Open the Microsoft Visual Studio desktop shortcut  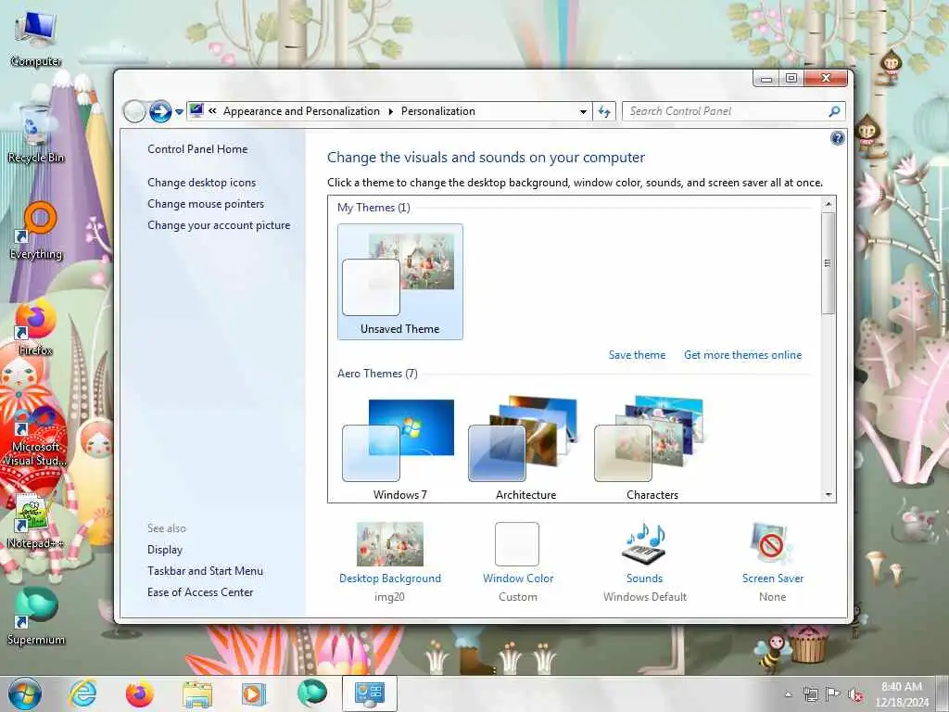click(x=36, y=436)
